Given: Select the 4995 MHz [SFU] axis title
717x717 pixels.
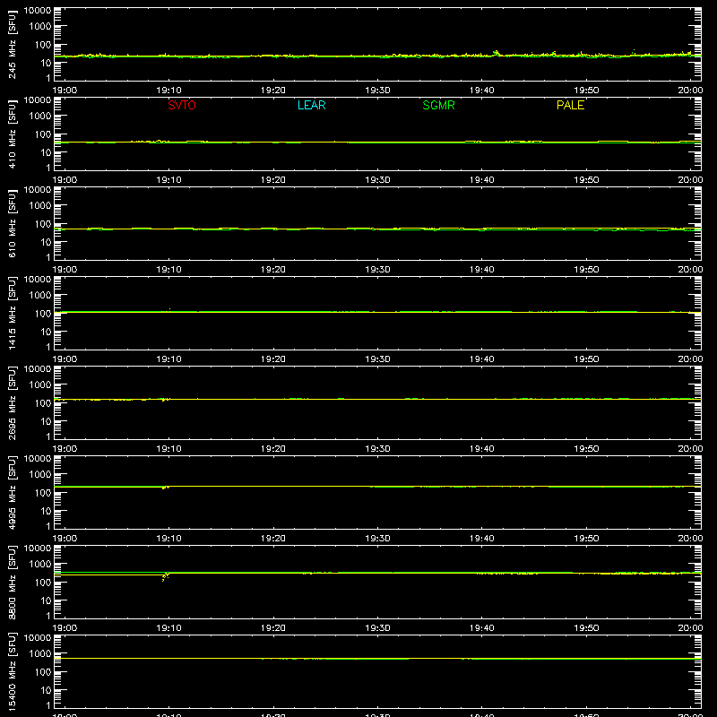Looking at the screenshot, I should coord(13,492).
